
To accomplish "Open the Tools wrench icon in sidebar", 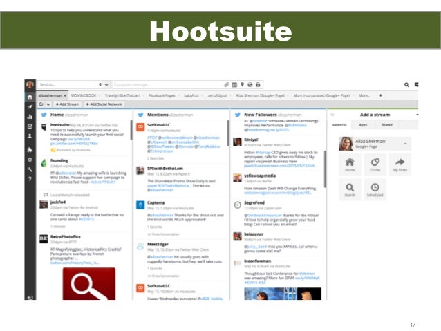I will [30, 169].
